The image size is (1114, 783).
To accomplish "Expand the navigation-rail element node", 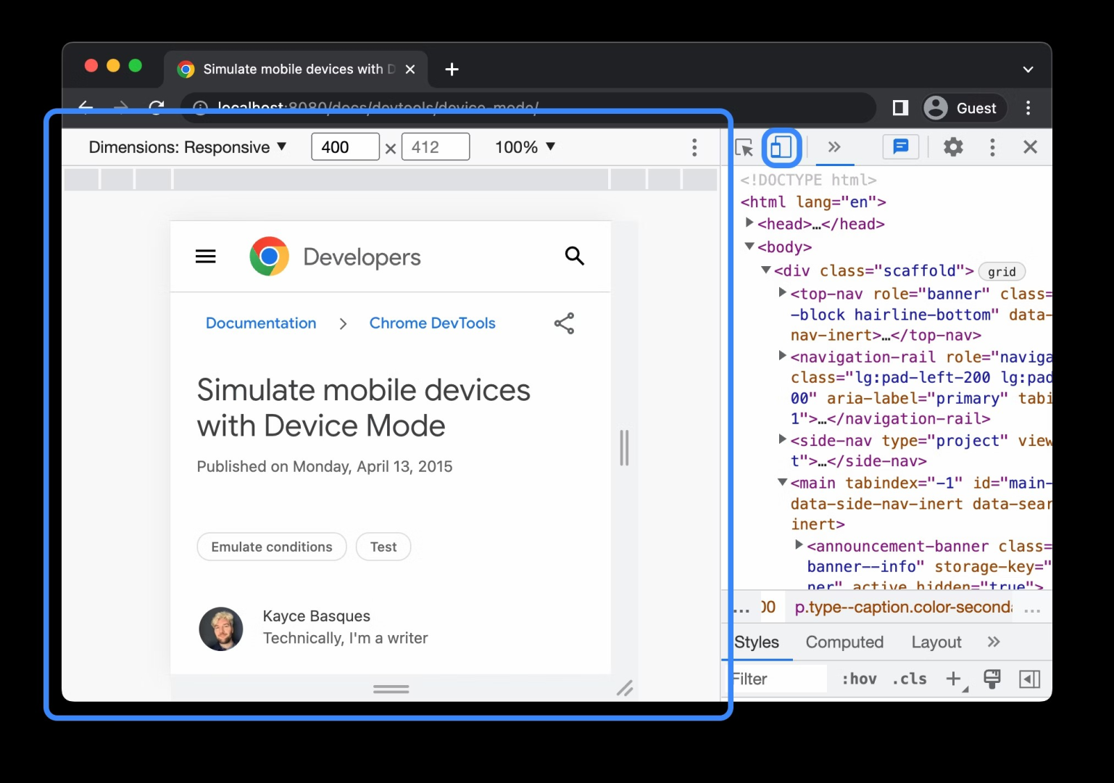I will 782,355.
